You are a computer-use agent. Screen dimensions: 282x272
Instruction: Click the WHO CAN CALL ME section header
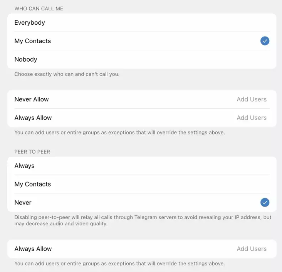tap(39, 8)
